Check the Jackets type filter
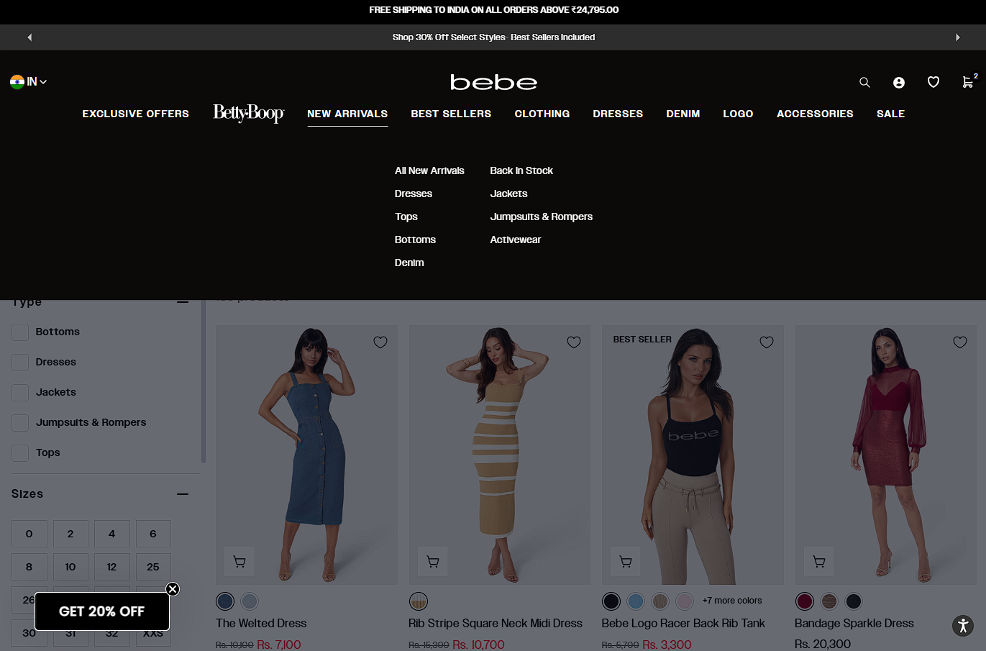Viewport: 986px width, 651px height. (x=20, y=392)
